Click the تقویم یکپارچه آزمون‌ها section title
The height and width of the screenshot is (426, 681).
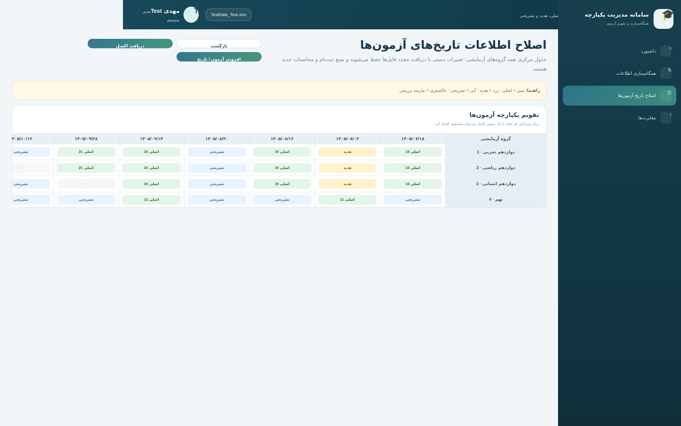pos(504,115)
